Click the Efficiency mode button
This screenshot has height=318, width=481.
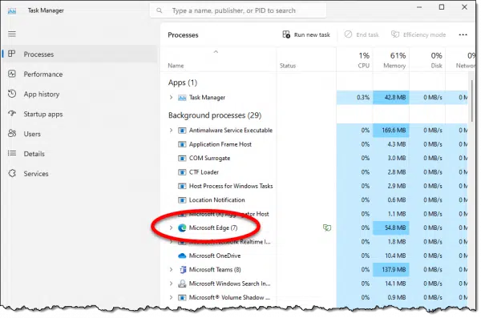[418, 34]
